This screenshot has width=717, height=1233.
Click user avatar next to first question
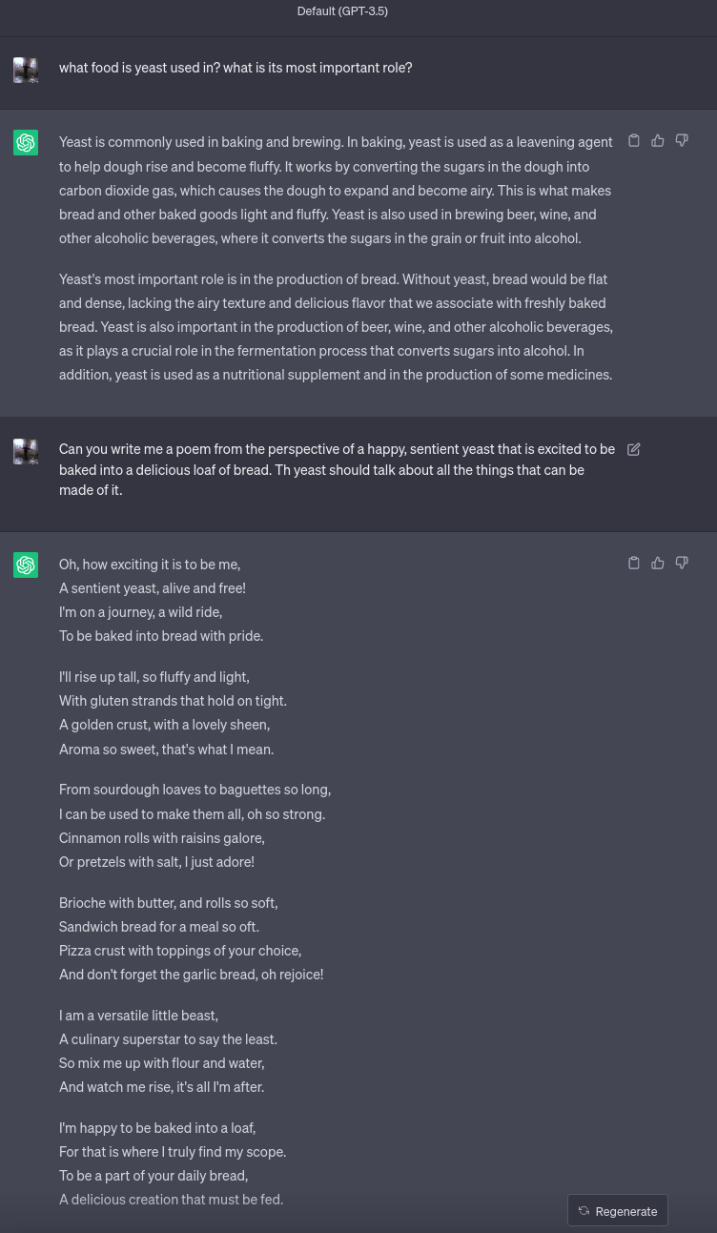click(26, 70)
